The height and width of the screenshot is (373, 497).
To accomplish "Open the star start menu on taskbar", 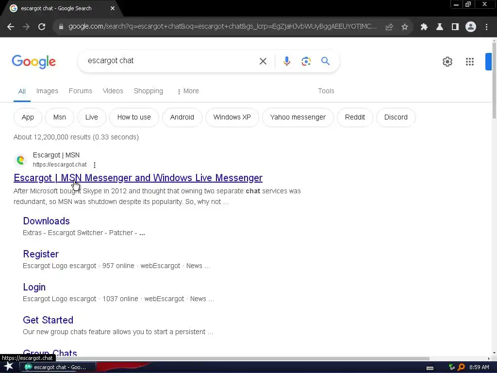I will 9,367.
